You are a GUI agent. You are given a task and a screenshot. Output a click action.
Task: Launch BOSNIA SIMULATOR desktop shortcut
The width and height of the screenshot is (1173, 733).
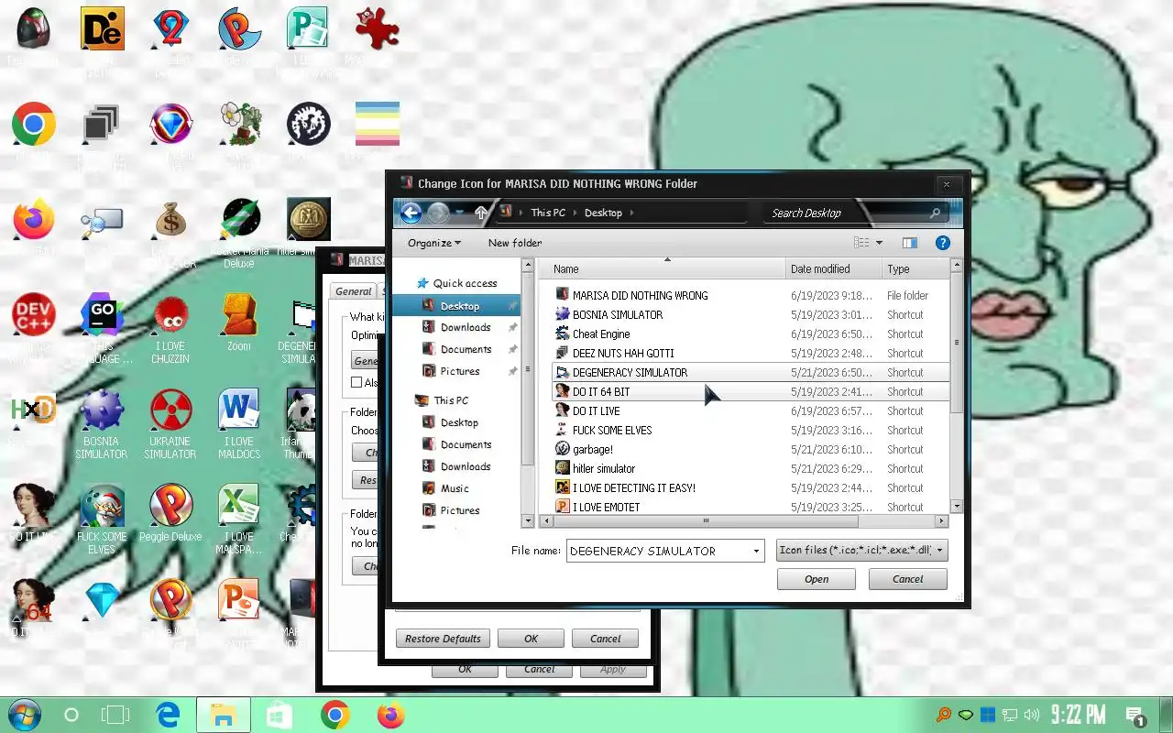pyautogui.click(x=102, y=424)
